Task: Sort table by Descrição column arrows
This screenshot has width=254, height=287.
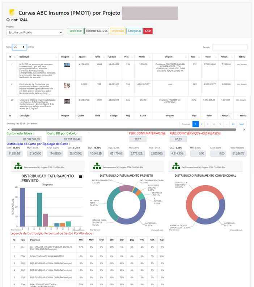Action: pos(56,57)
